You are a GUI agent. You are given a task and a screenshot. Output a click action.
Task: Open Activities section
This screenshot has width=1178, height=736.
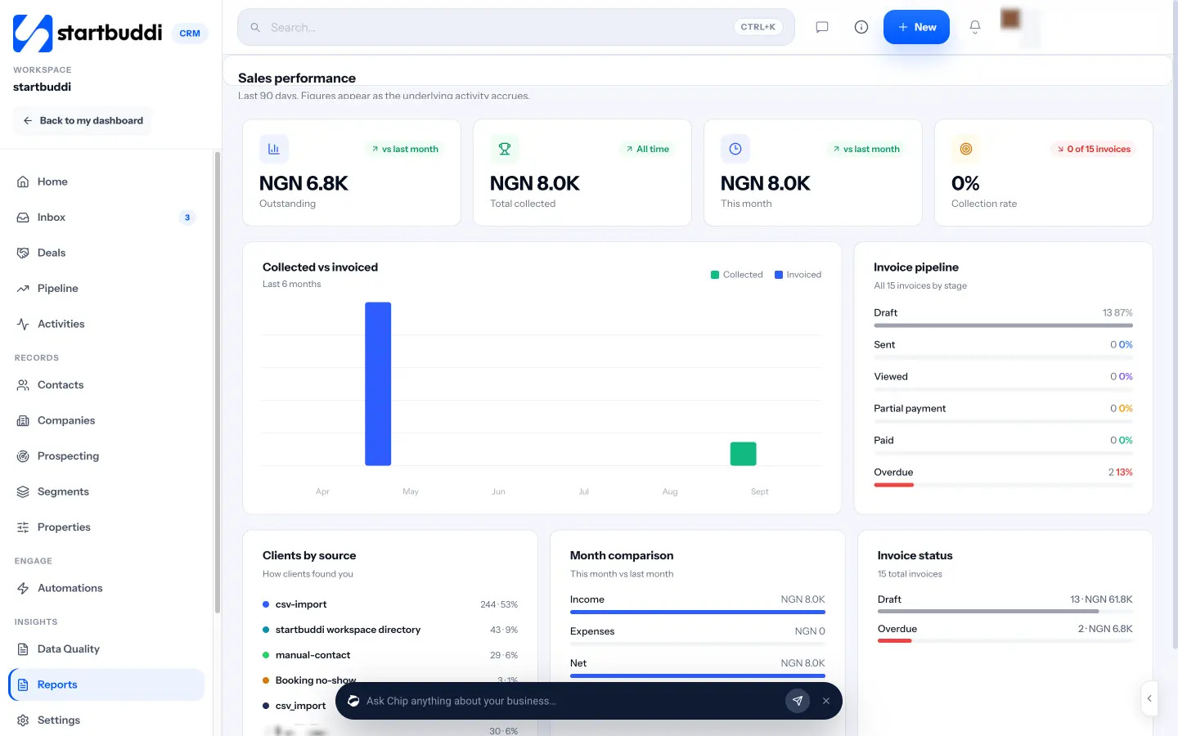pos(106,324)
